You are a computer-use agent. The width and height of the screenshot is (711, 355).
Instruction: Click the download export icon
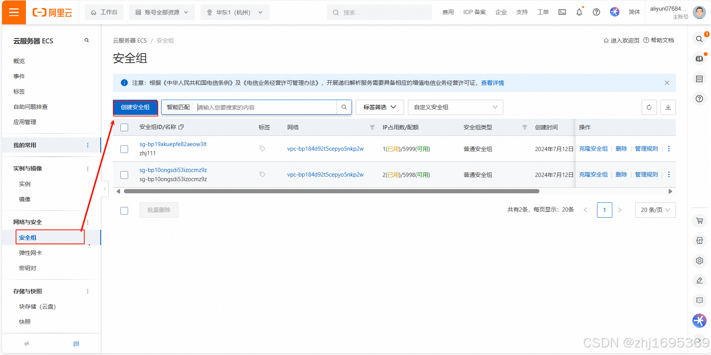pyautogui.click(x=668, y=107)
